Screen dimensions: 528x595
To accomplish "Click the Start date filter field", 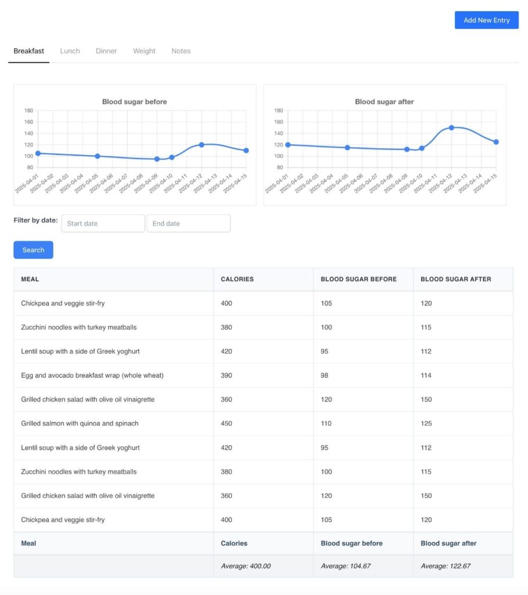I will point(103,224).
